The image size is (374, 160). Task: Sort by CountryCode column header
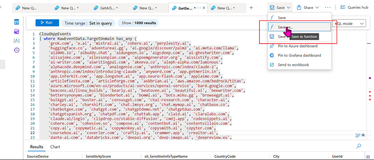[225, 156]
